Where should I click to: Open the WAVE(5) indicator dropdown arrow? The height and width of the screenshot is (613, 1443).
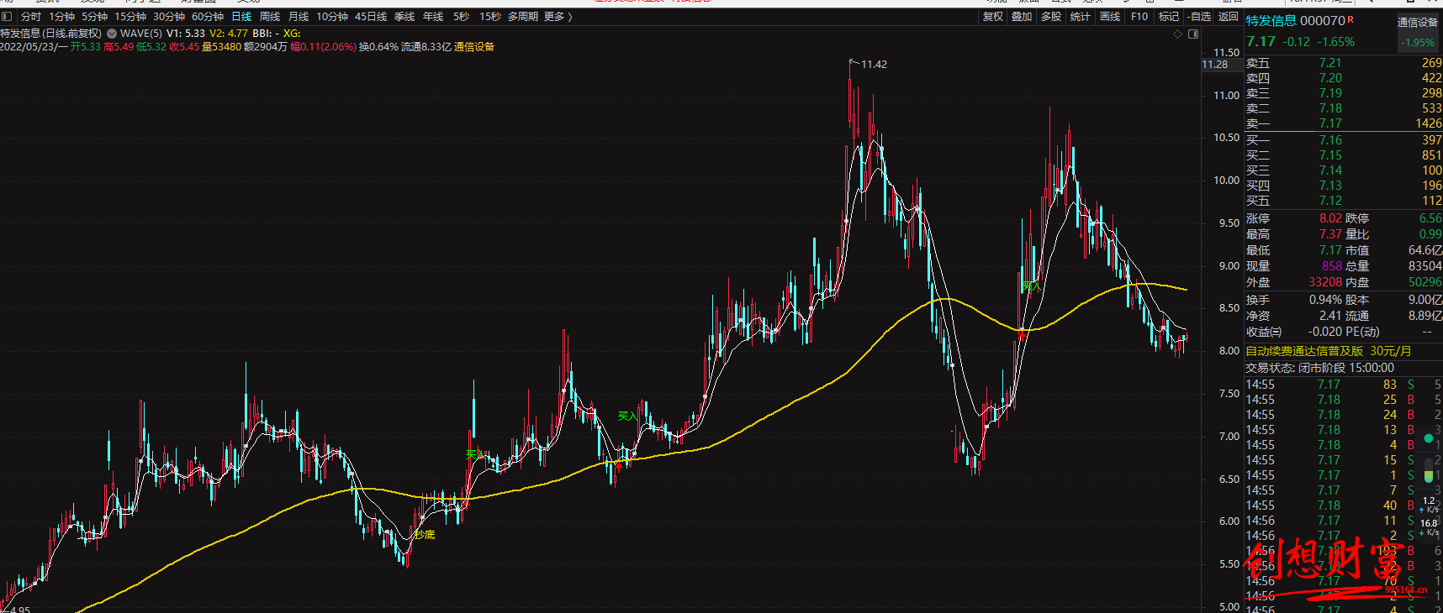pyautogui.click(x=112, y=34)
